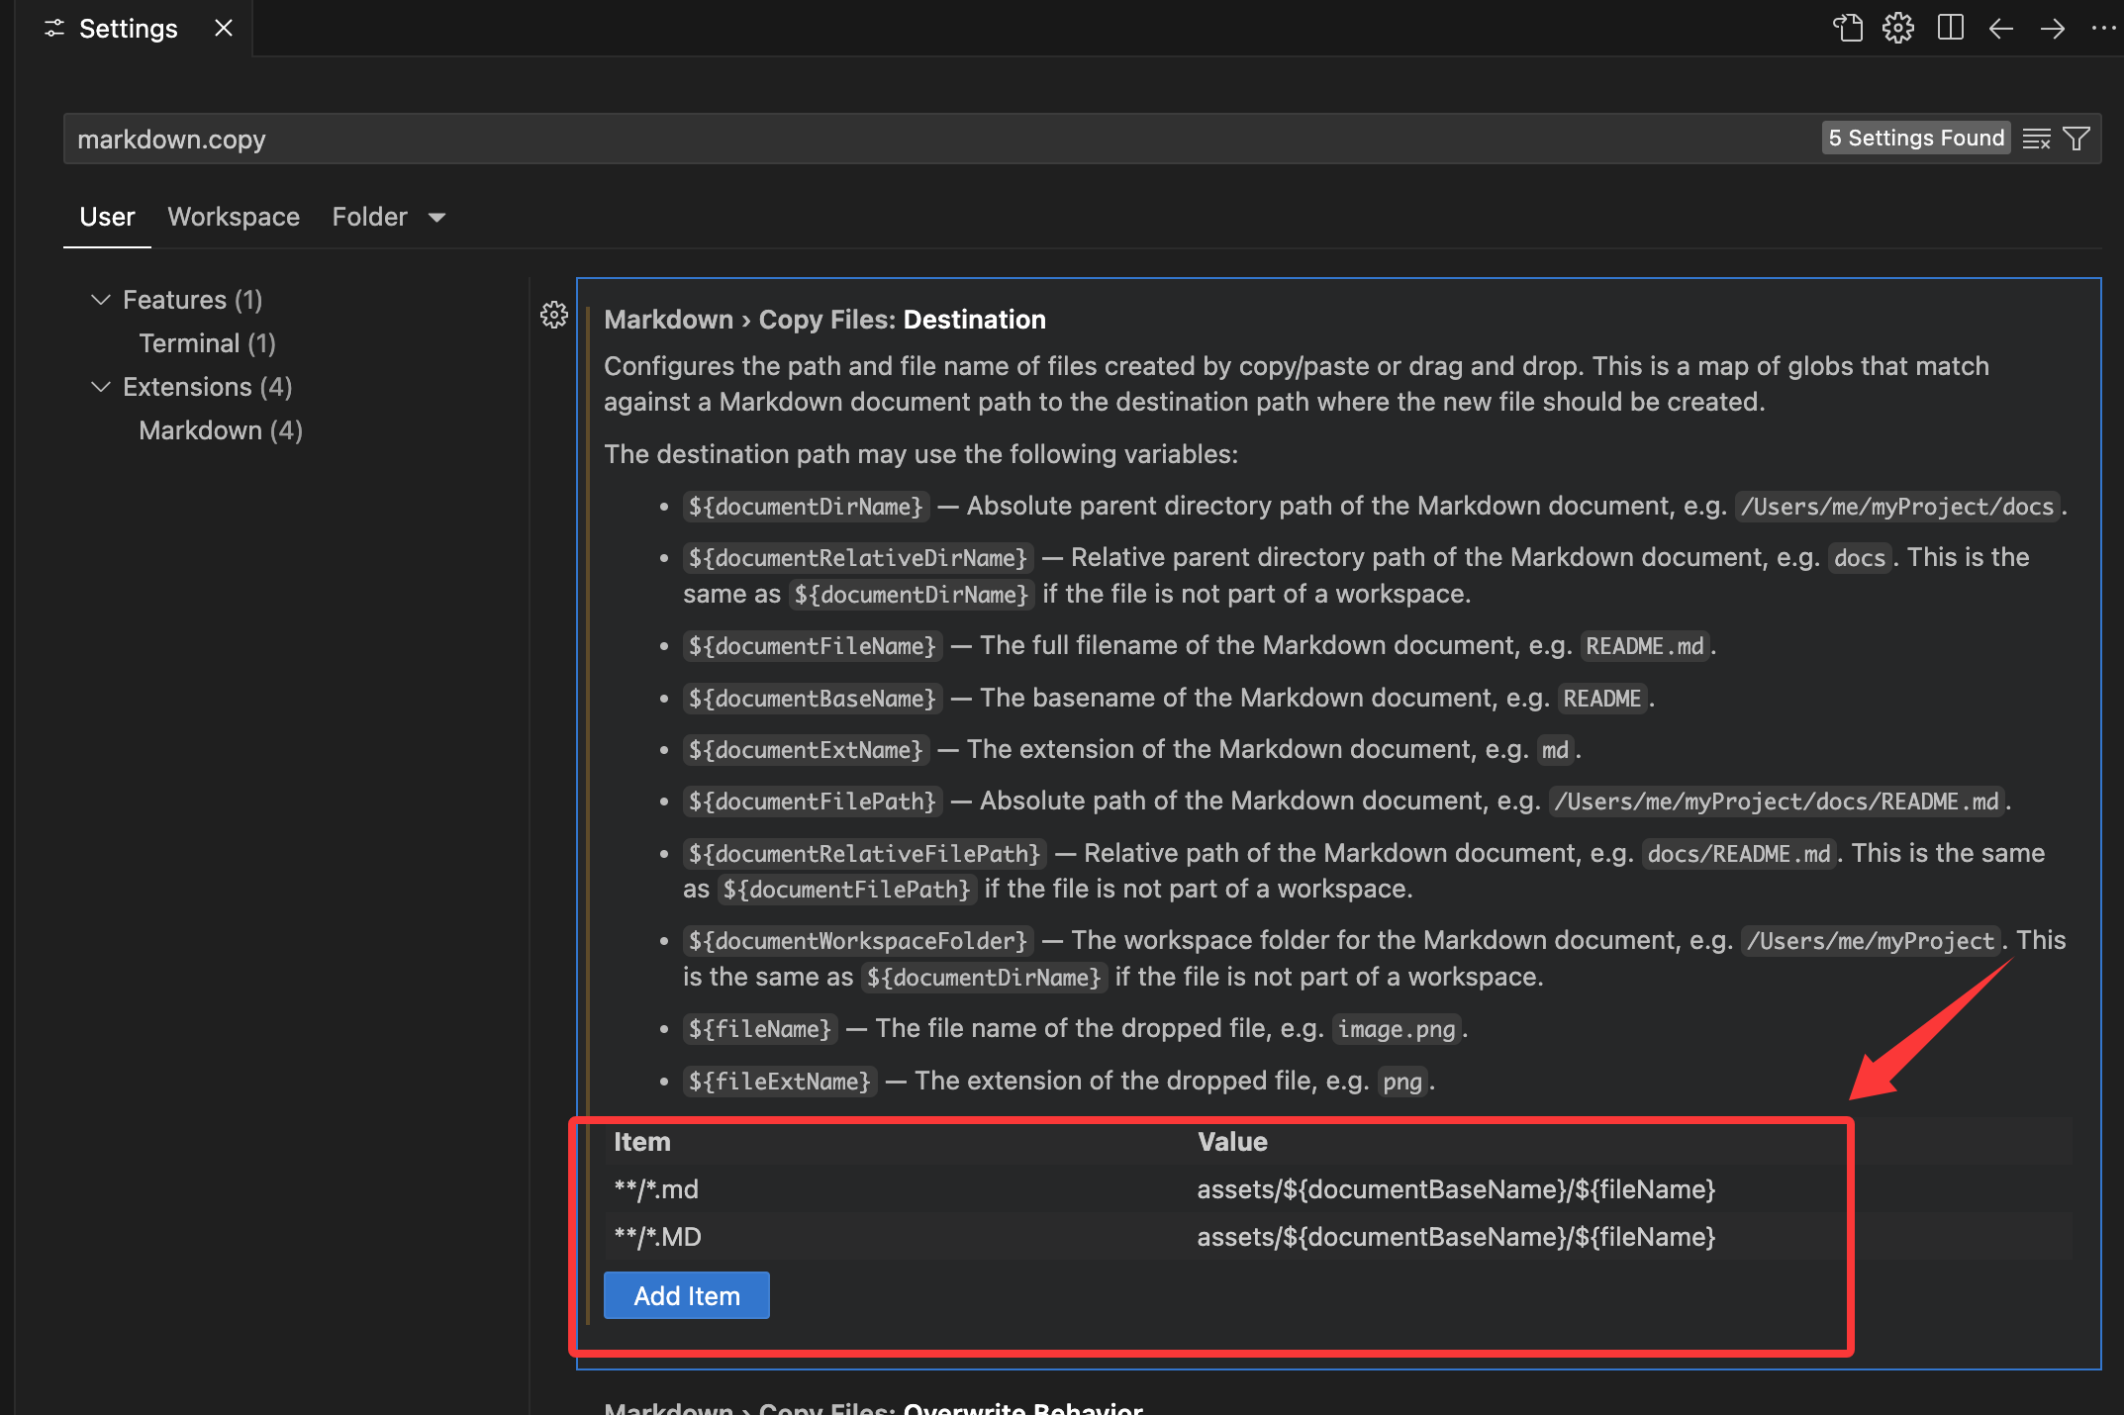This screenshot has width=2124, height=1415.
Task: Open gear menu for Destination setting
Action: tap(554, 315)
